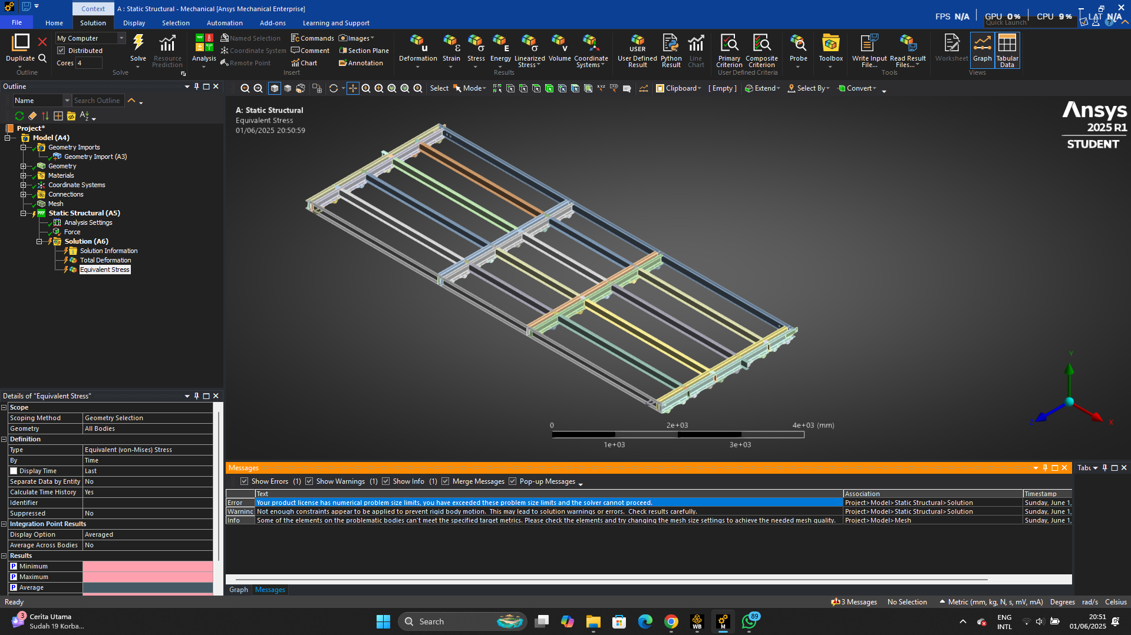Toggle Merge Messages checkbox
1131x635 pixels.
pyautogui.click(x=445, y=481)
